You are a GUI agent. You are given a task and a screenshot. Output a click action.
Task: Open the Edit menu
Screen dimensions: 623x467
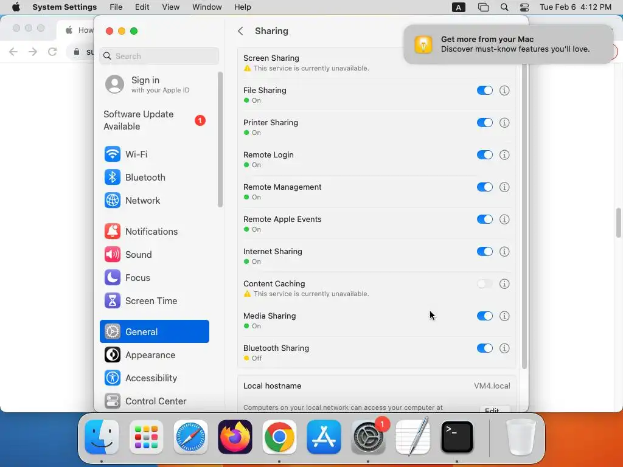coord(142,7)
